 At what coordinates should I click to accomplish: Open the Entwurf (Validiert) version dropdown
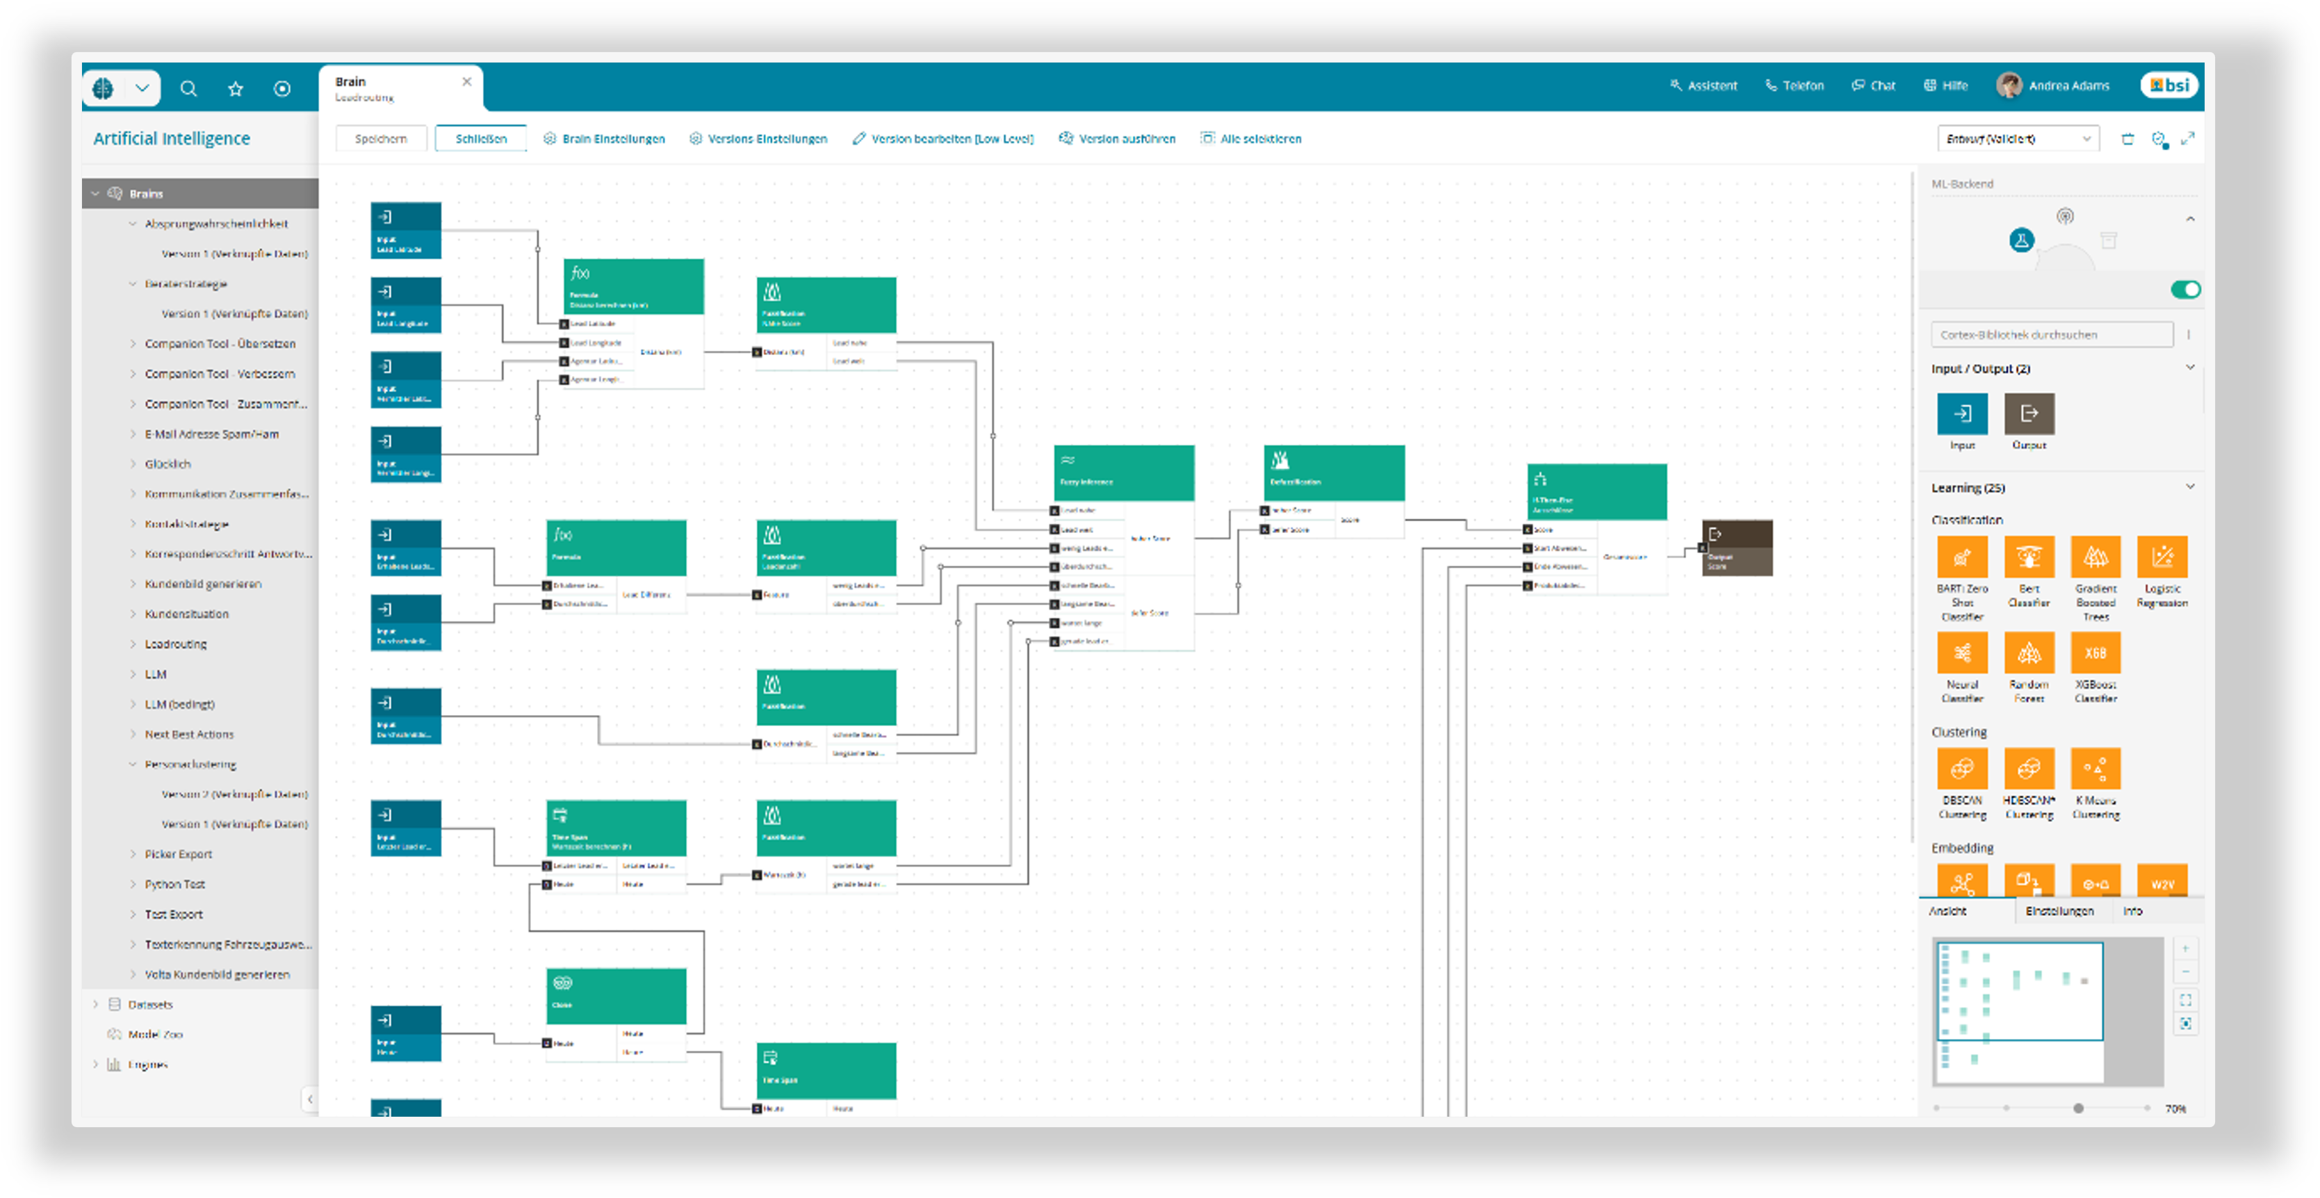(2018, 139)
